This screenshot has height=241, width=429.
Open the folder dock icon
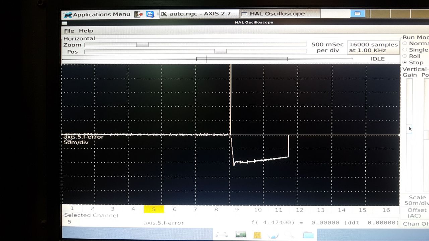click(308, 235)
